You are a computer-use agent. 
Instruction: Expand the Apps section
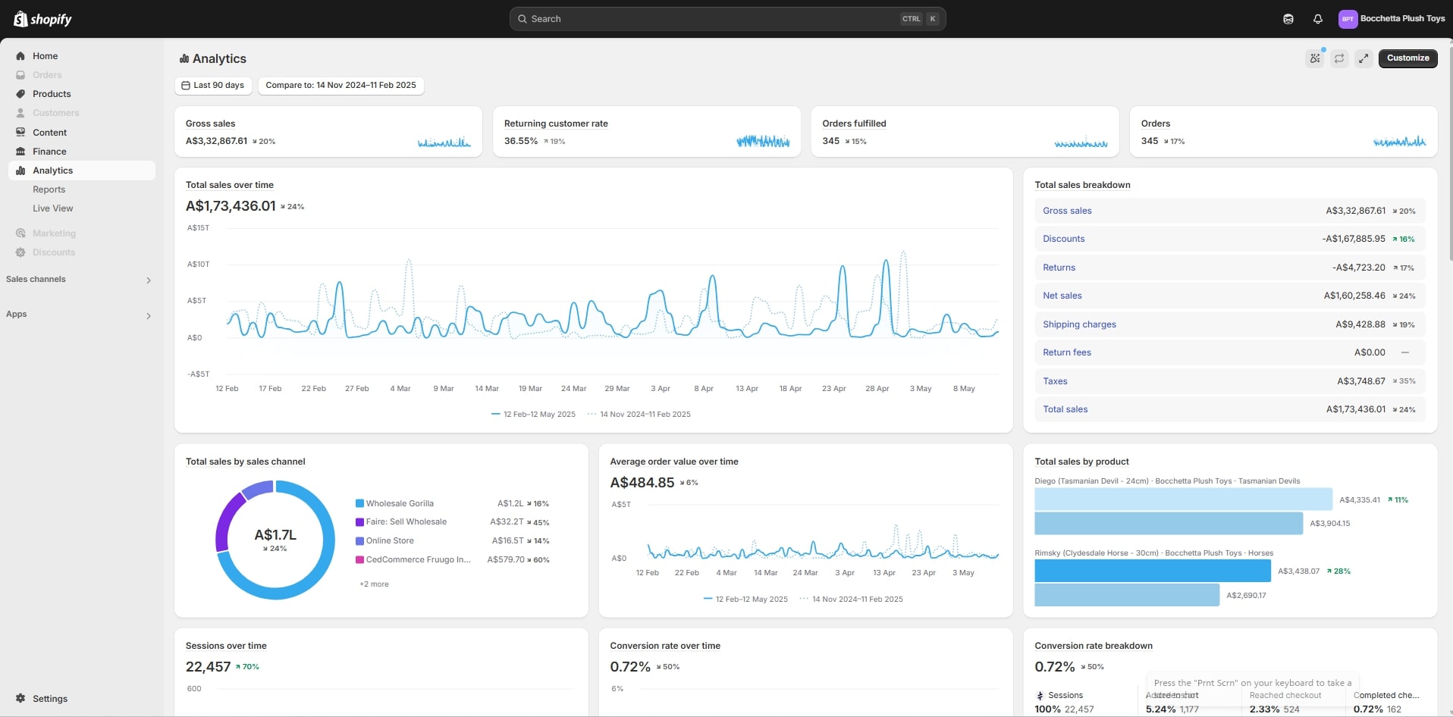click(x=149, y=315)
